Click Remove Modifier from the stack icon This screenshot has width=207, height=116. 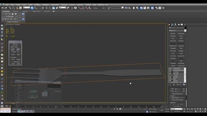pyautogui.click(x=180, y=84)
